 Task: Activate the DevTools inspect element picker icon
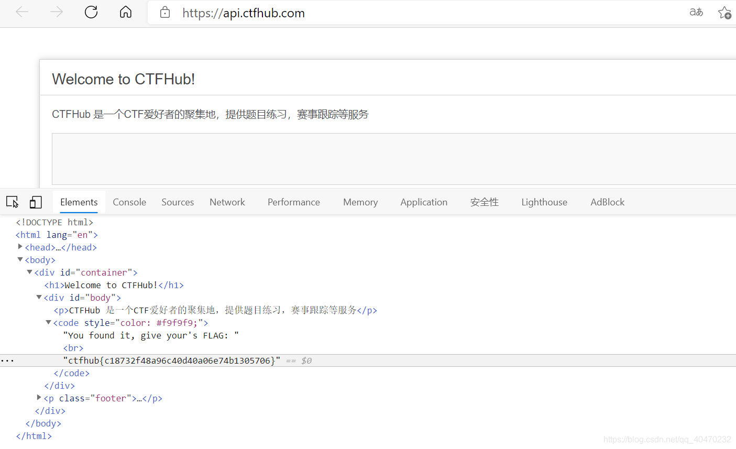[x=12, y=202]
